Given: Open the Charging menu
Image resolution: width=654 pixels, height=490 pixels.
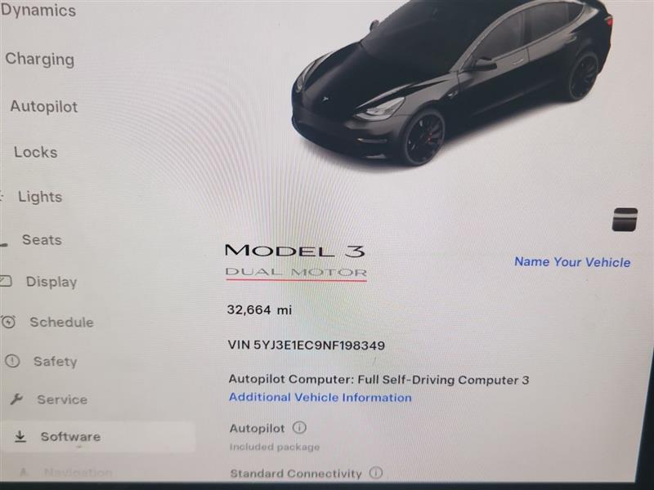Looking at the screenshot, I should (x=40, y=60).
